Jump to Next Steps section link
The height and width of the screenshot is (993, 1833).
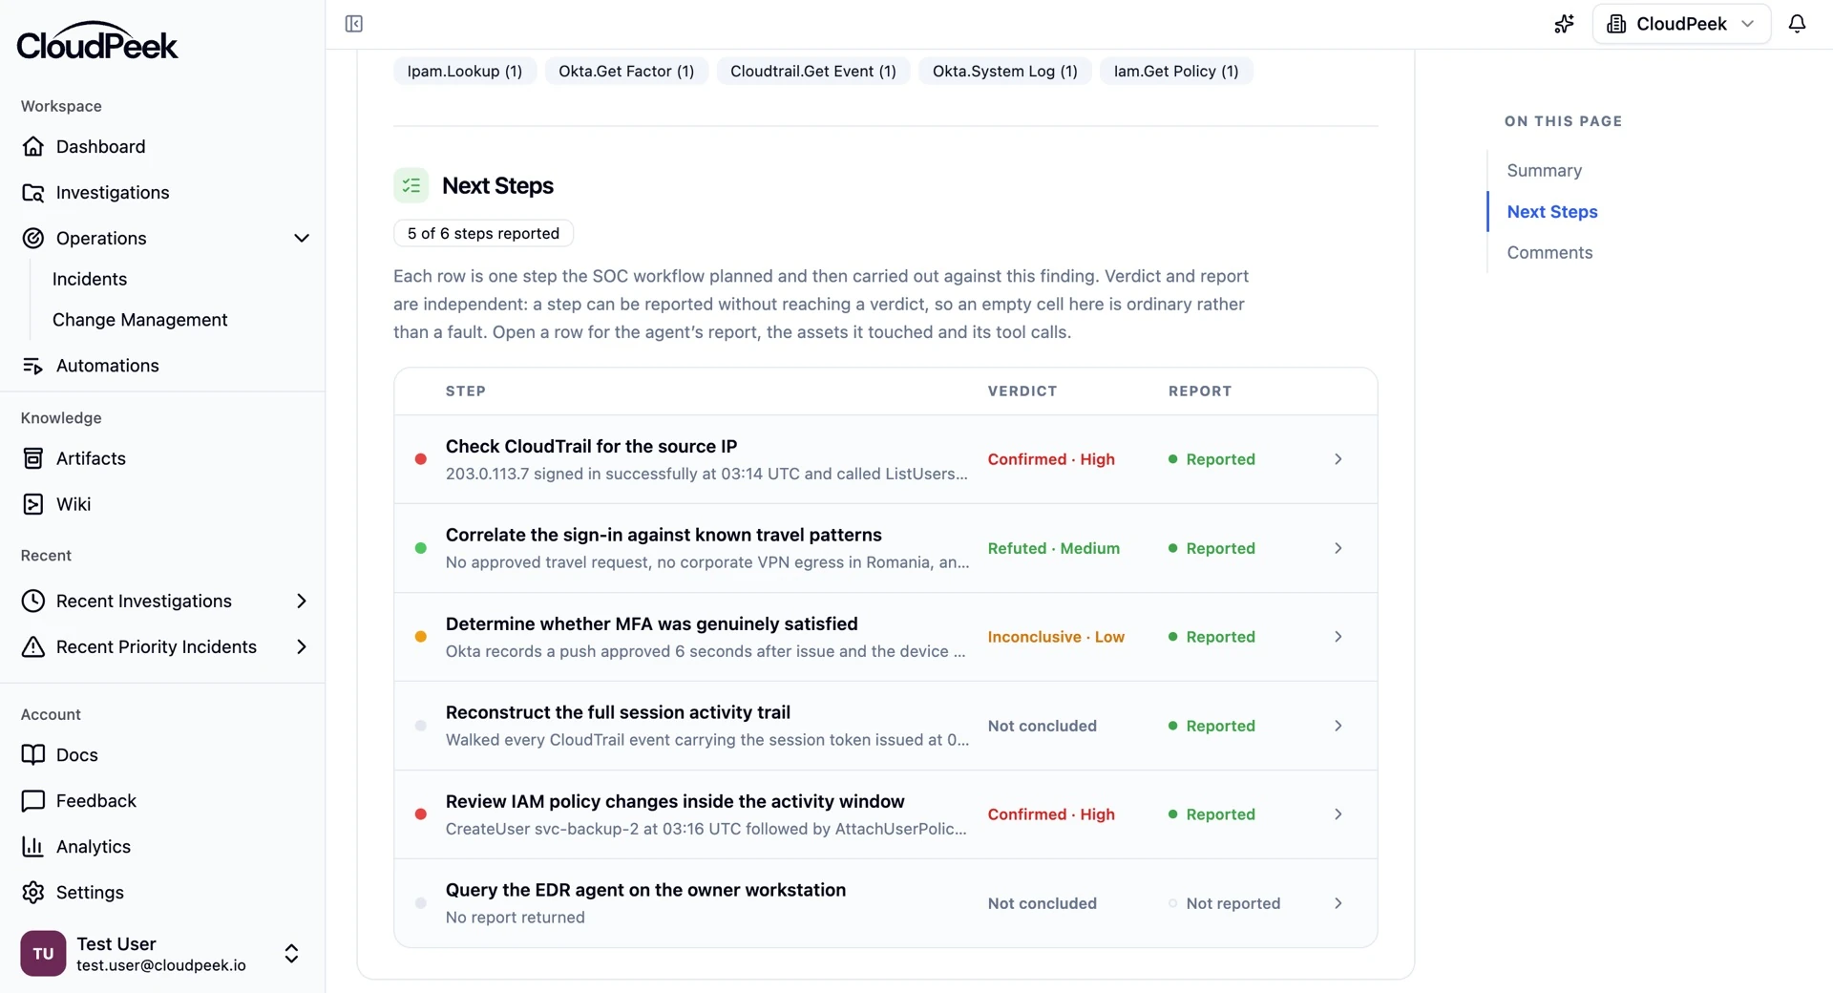(x=1552, y=212)
